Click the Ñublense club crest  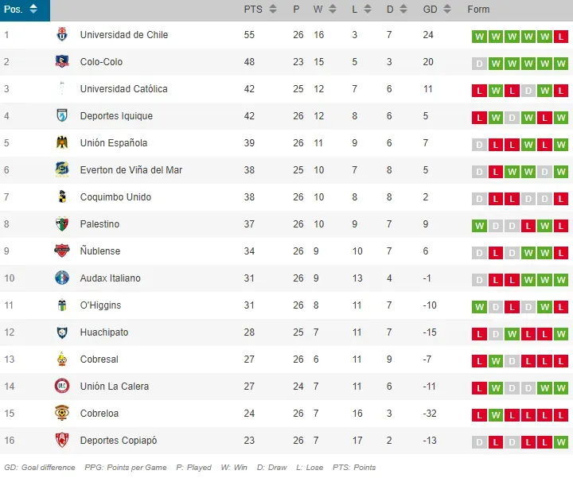62,251
